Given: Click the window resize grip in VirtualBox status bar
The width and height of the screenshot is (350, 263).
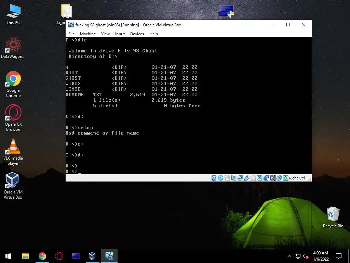Looking at the screenshot, I should (x=309, y=179).
